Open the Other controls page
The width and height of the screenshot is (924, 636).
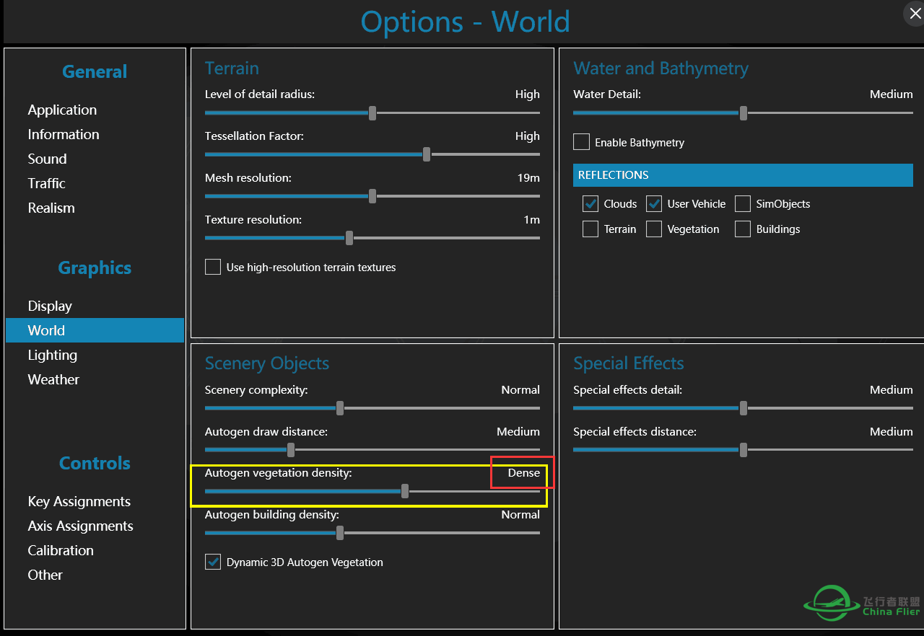[45, 575]
